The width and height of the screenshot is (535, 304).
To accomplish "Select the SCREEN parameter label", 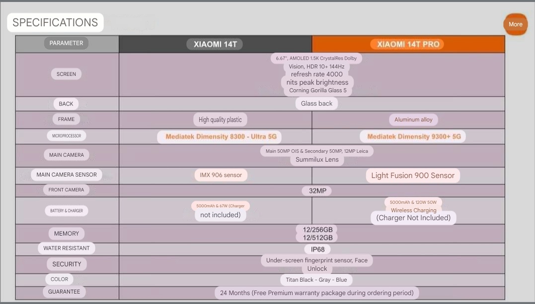I will pyautogui.click(x=66, y=74).
